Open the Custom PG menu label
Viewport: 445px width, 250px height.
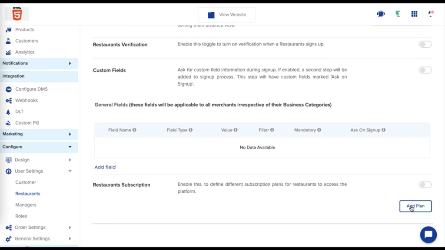[27, 123]
